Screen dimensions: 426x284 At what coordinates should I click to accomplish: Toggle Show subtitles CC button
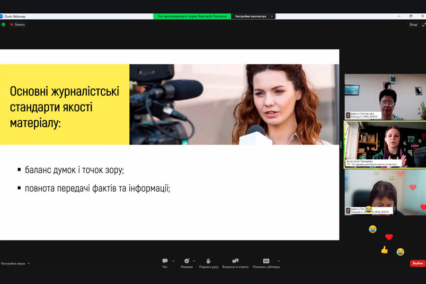(266, 261)
